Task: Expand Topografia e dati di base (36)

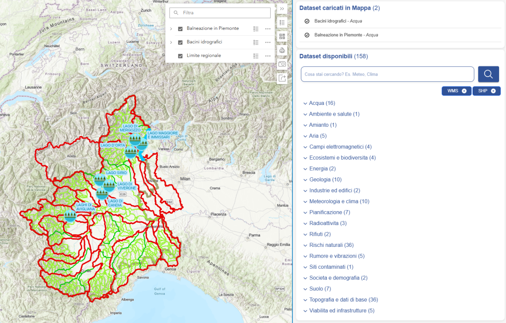Action: point(341,300)
